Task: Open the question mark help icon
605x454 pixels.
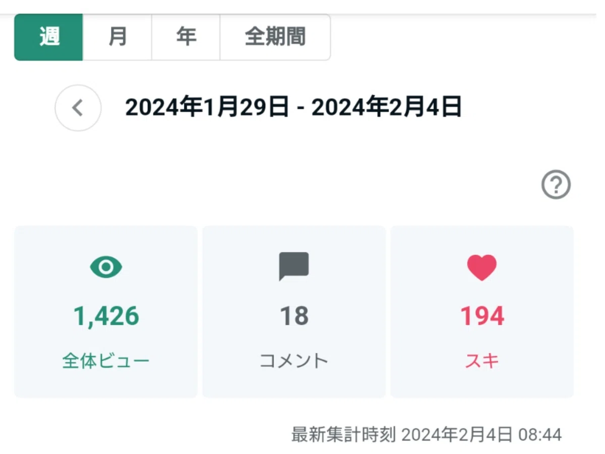Action: (556, 185)
